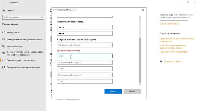Viewport: 198px width, 111px height.
Task: Click the dialog scrollbar down arrow
Action: pyautogui.click(x=140, y=84)
